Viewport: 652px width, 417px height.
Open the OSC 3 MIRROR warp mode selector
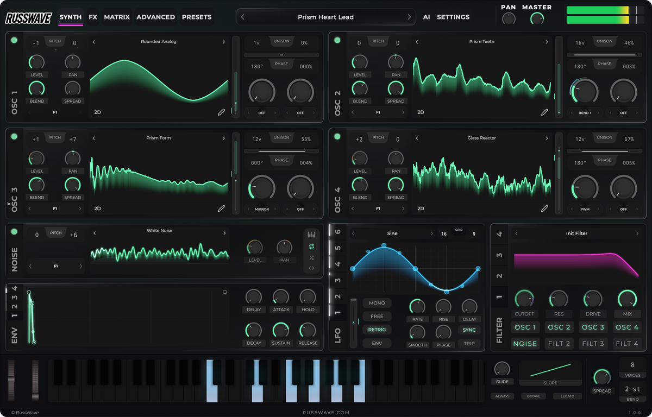coord(262,209)
